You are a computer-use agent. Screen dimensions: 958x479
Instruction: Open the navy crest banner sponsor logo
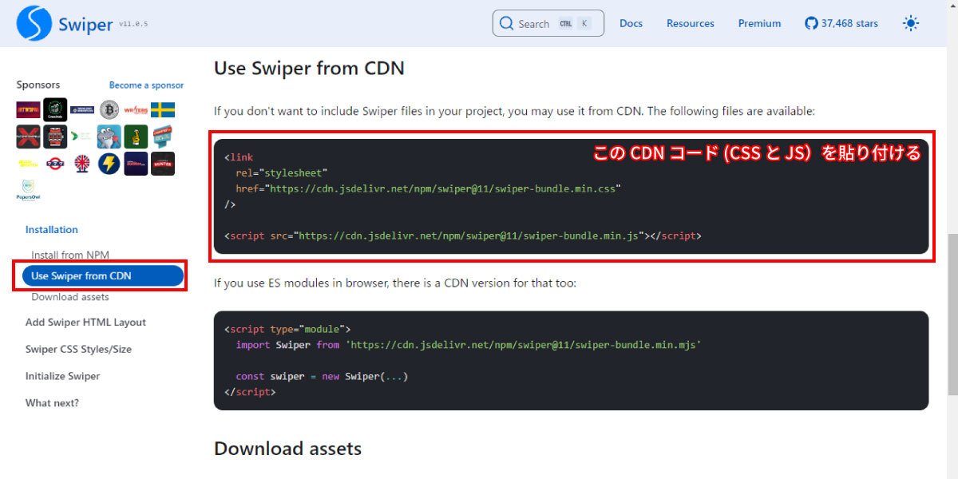point(82,110)
